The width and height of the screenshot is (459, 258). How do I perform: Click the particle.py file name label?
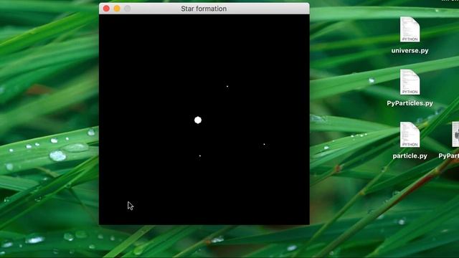pyautogui.click(x=410, y=156)
